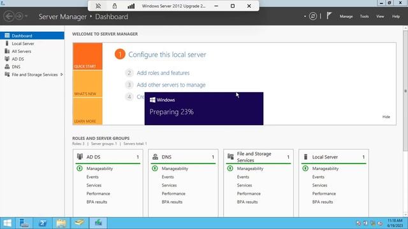Image resolution: width=408 pixels, height=229 pixels.
Task: Open the DNS role tile header
Action: pos(183,157)
